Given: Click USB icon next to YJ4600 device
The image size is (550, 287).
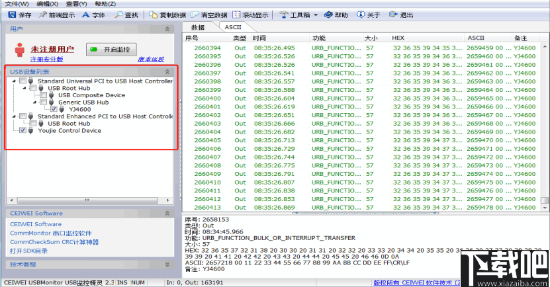Looking at the screenshot, I should 62,109.
